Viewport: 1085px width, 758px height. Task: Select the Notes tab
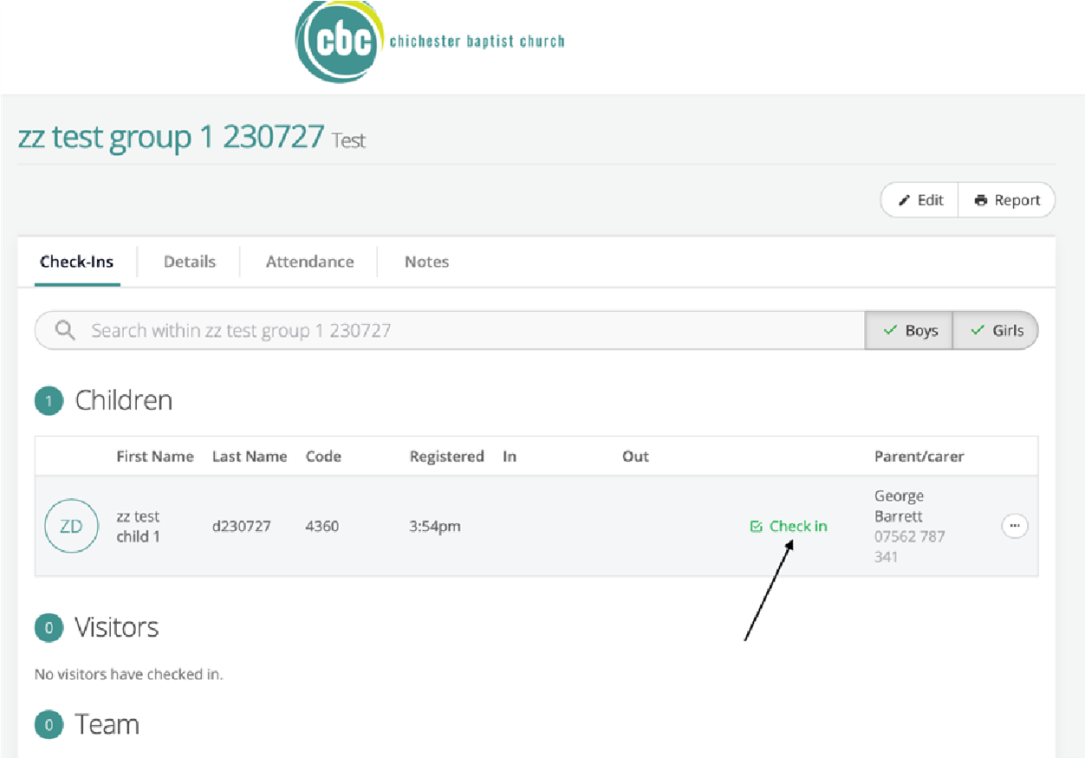click(426, 262)
